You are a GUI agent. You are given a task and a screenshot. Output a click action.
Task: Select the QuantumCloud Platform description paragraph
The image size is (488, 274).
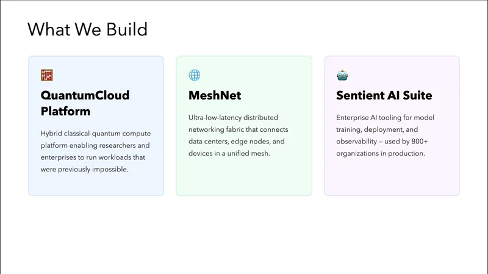[x=96, y=151]
